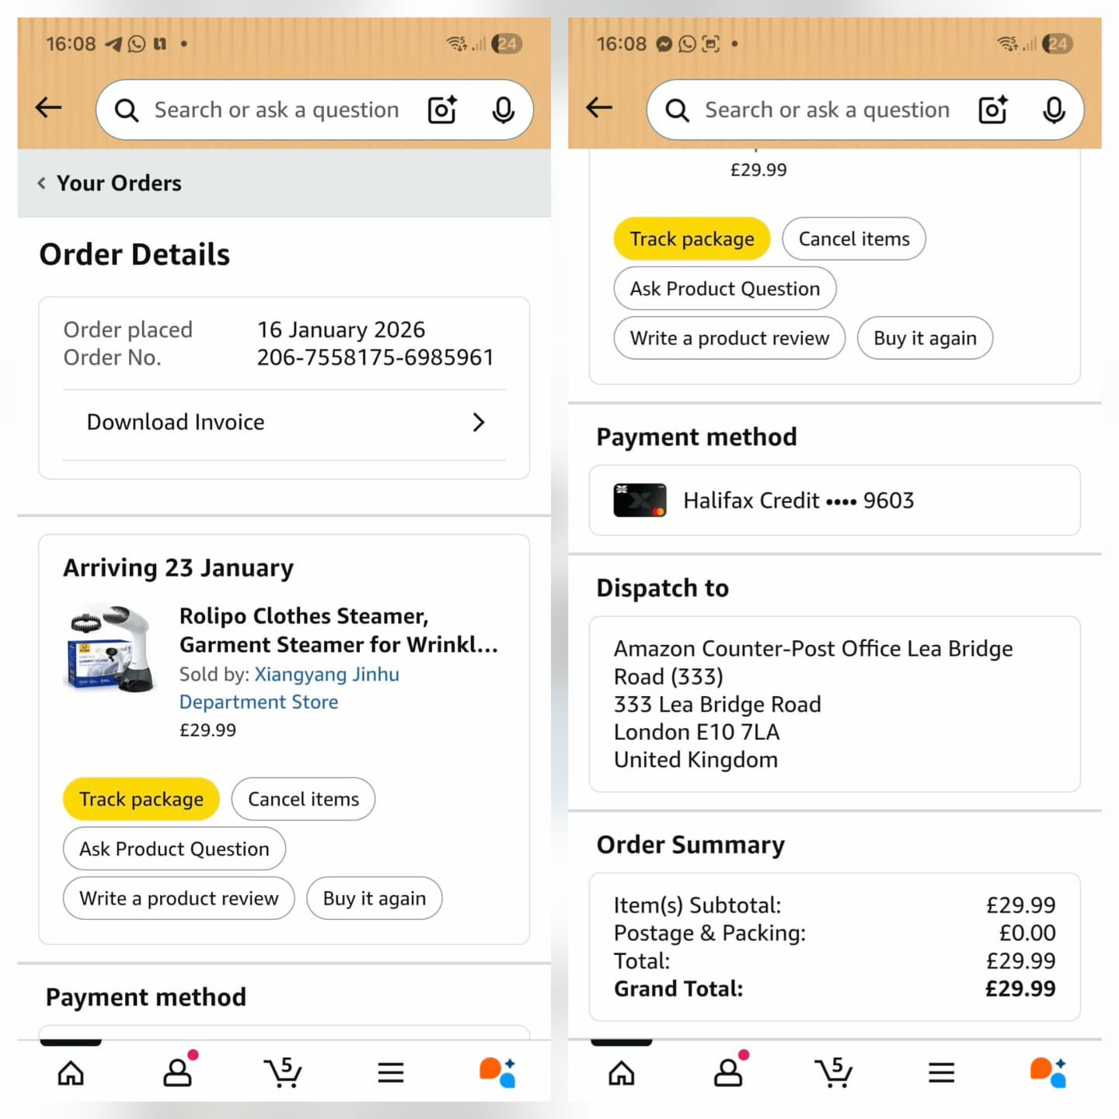Go to Home in right bottom navigation

coord(622,1073)
